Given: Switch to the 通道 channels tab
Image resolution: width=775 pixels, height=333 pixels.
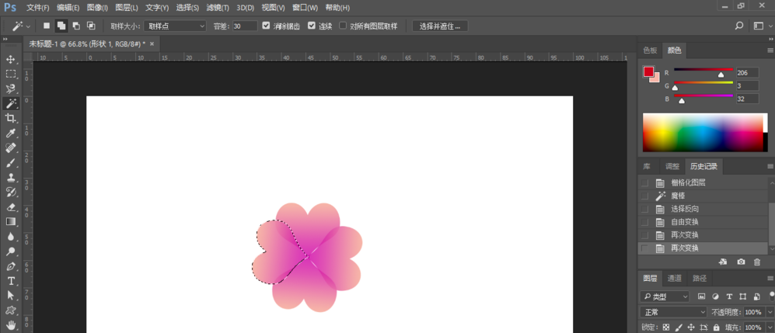Looking at the screenshot, I should click(x=676, y=278).
